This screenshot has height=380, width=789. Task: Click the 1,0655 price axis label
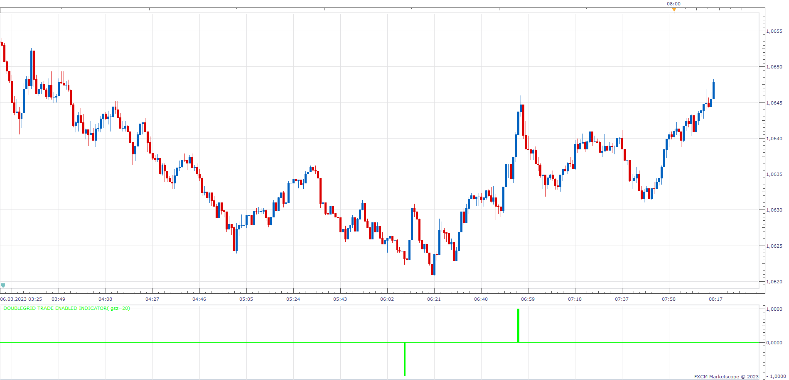coord(774,31)
